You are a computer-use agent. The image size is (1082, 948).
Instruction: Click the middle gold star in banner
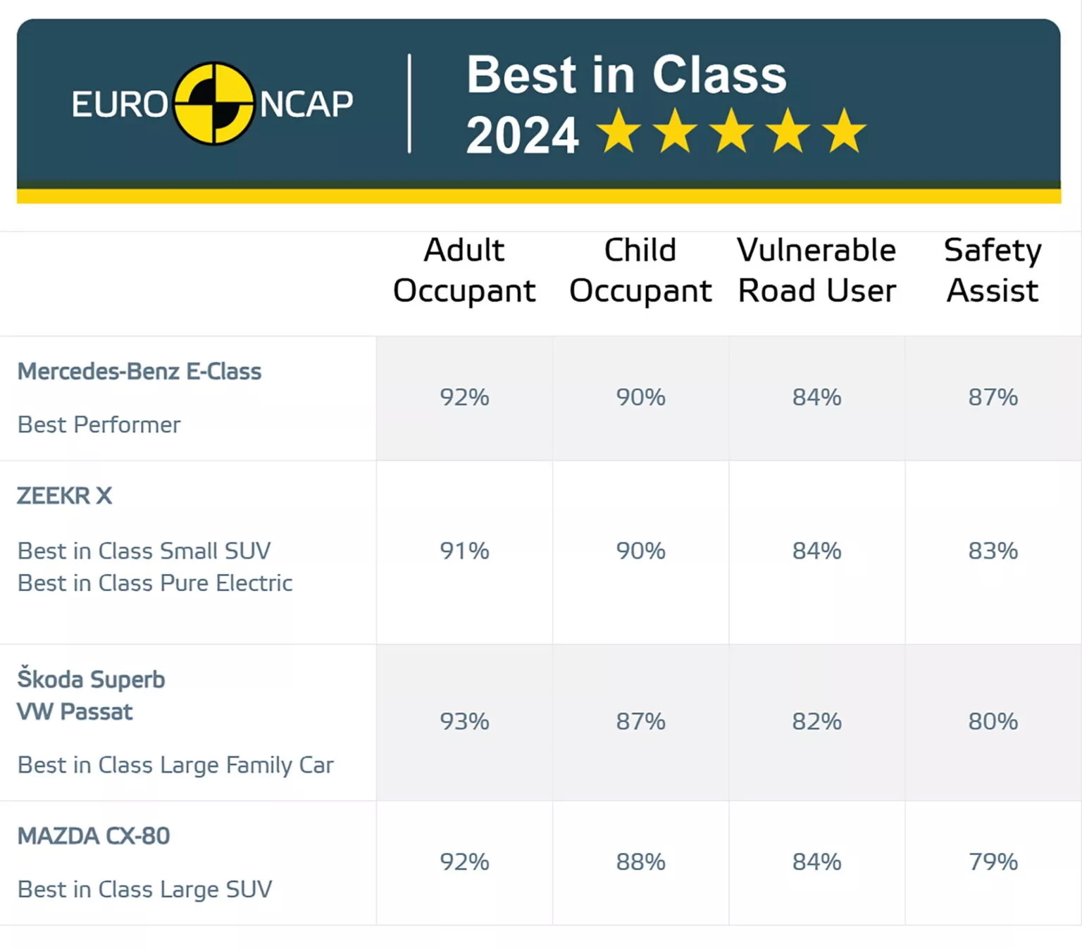[731, 130]
